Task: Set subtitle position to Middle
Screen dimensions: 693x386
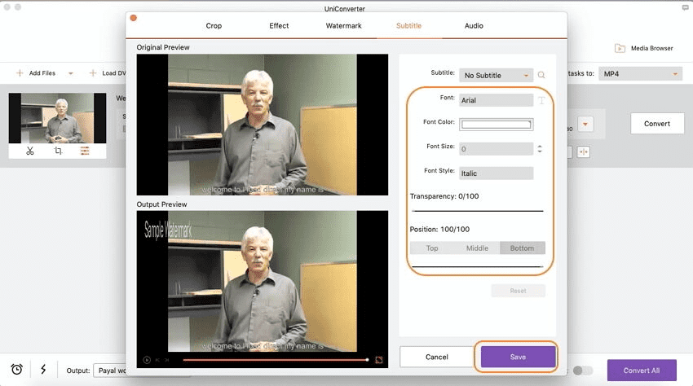Action: 477,248
